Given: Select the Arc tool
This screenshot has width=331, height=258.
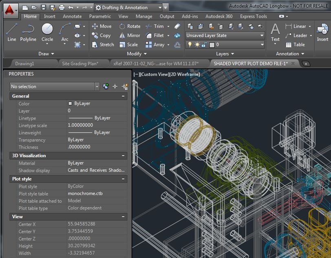Looking at the screenshot, I should 64,33.
